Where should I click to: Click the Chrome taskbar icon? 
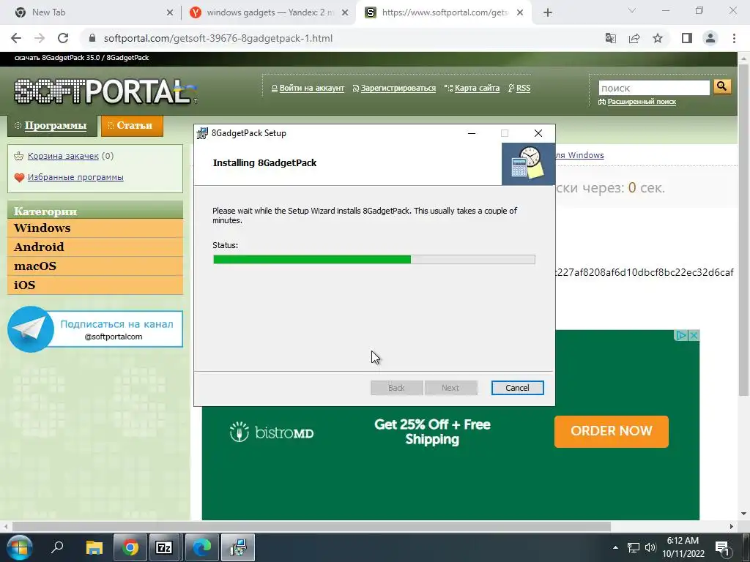[130, 547]
